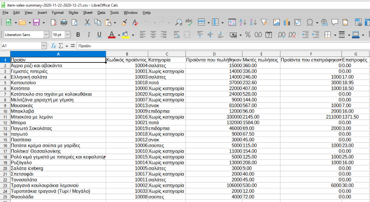Open the Sheet menu
Viewport: 370px width, 202px height.
(87, 13)
